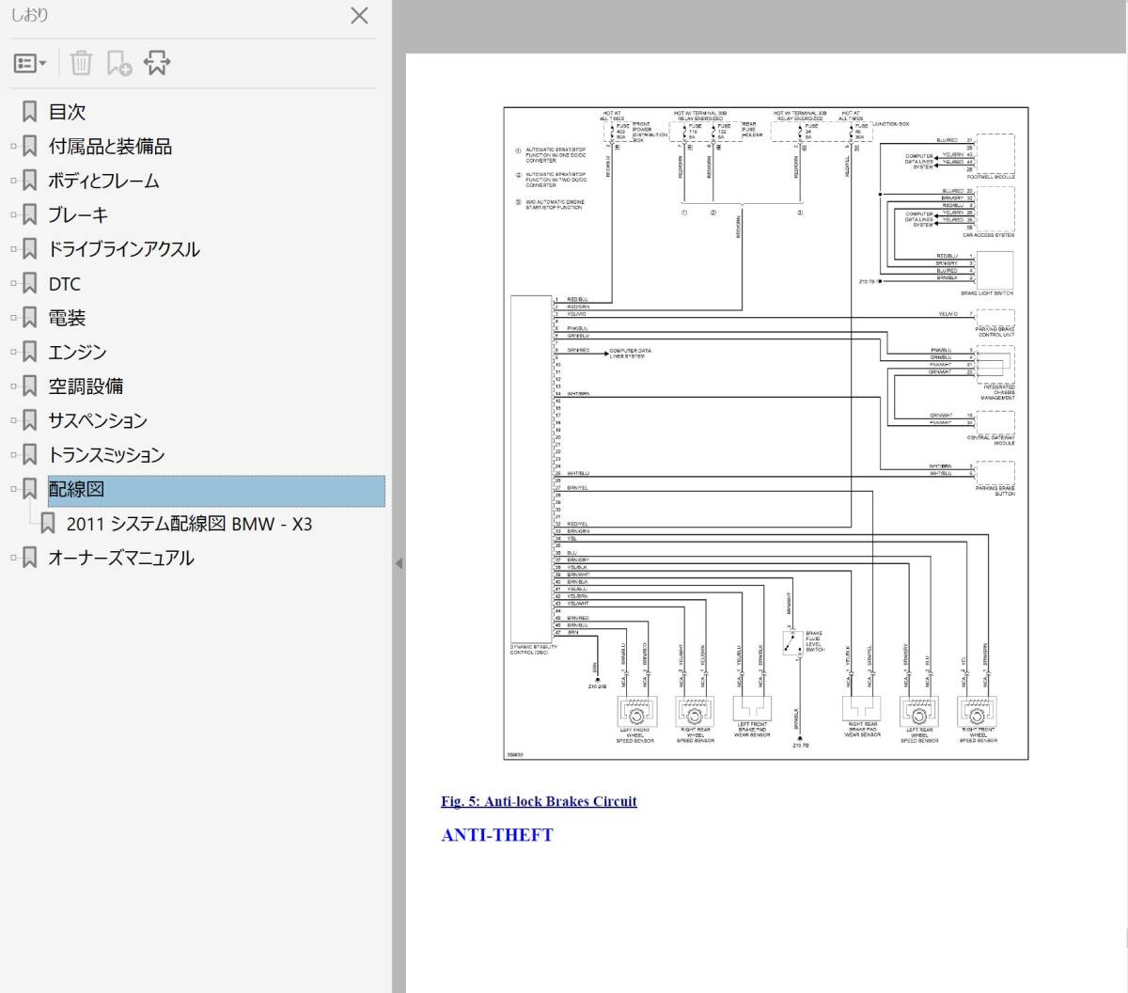Select the highlighted 配線図 bookmark
Image resolution: width=1128 pixels, height=993 pixels.
pos(216,491)
